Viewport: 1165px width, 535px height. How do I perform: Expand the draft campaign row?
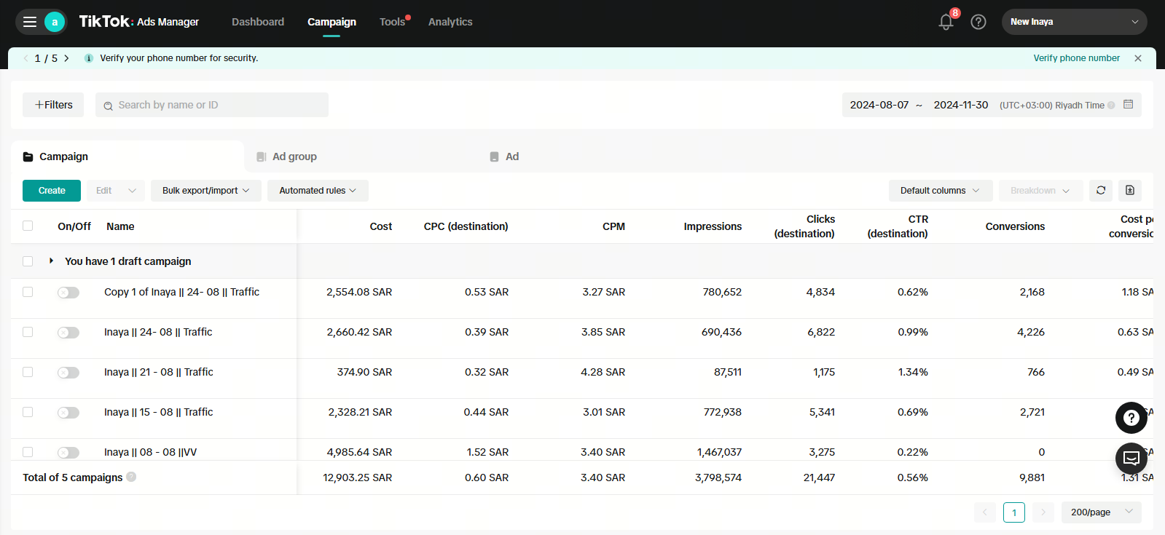(x=51, y=261)
